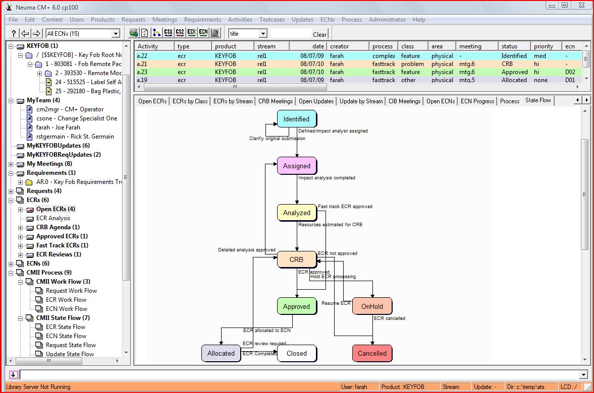Click the CS1 toolbar icon
Image resolution: width=594 pixels, height=393 pixels.
click(x=168, y=33)
